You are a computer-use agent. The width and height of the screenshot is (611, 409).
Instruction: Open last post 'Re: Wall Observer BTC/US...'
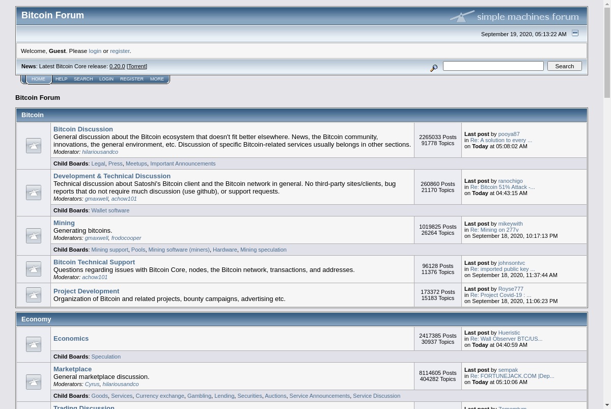click(x=506, y=339)
